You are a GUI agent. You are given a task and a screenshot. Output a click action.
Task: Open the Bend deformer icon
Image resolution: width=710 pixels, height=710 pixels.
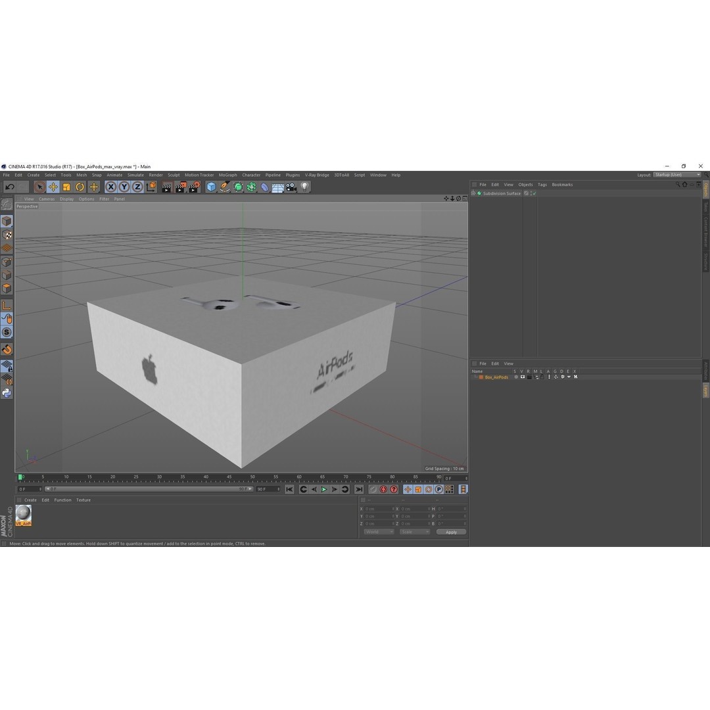pyautogui.click(x=265, y=187)
